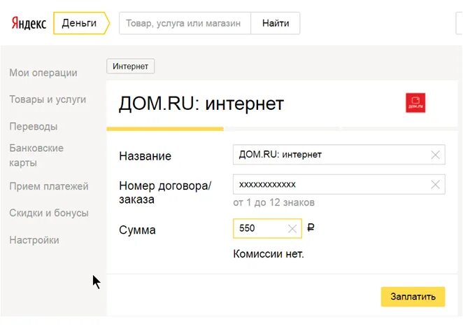Click the yellow payment progress bar
Viewport: 463px width, 336px height.
click(x=165, y=129)
